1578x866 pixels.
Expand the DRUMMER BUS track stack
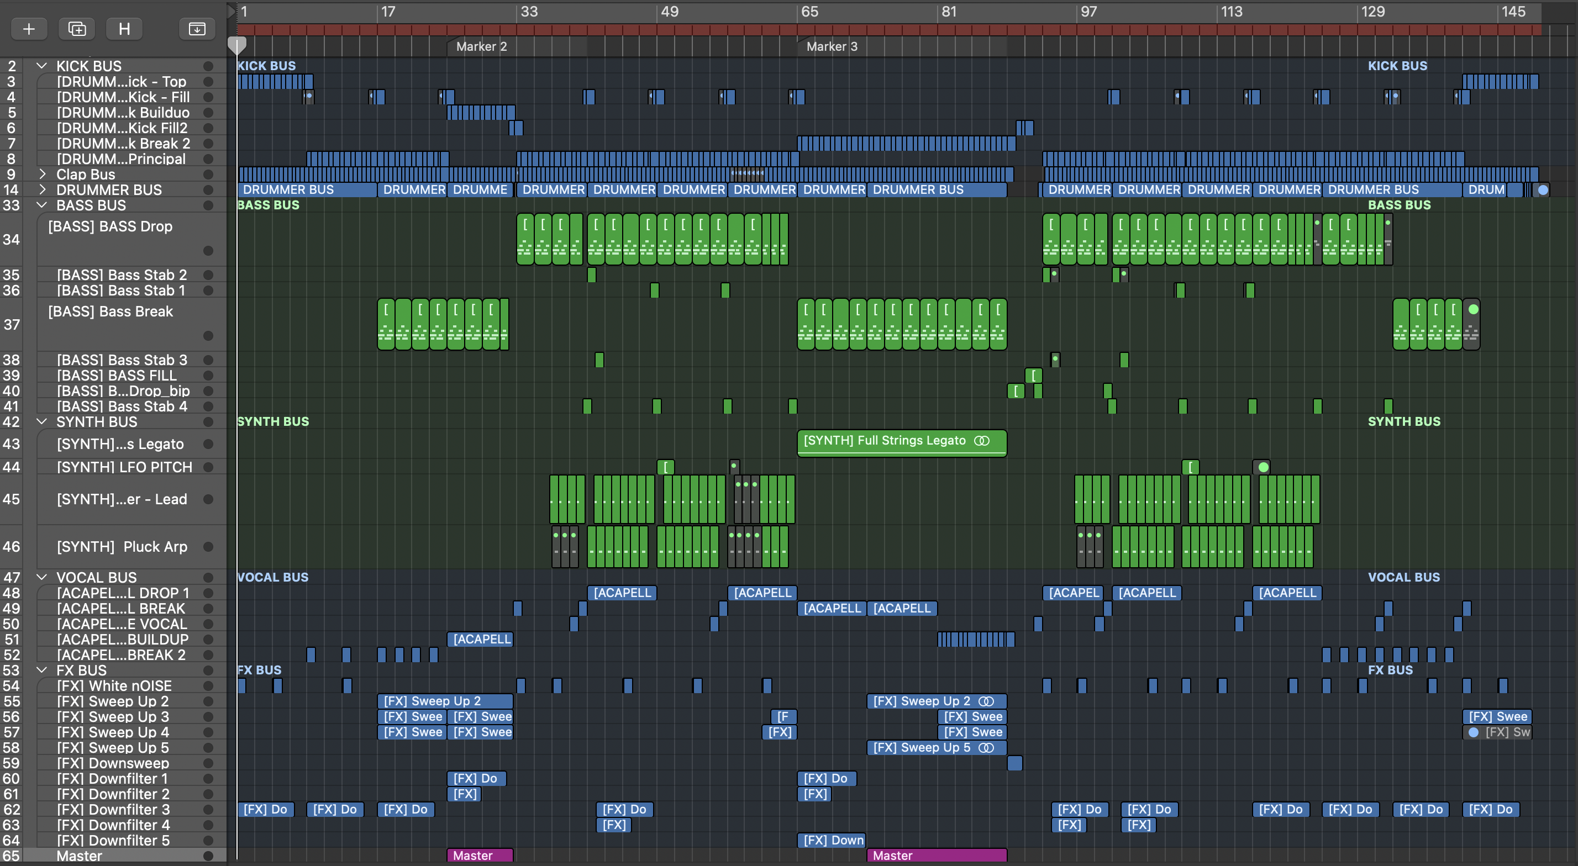[x=41, y=189]
